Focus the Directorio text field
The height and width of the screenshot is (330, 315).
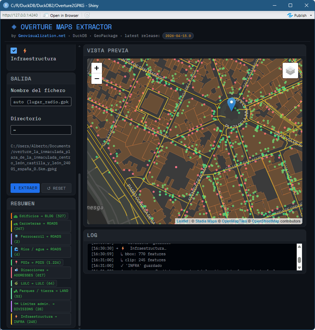click(x=41, y=130)
